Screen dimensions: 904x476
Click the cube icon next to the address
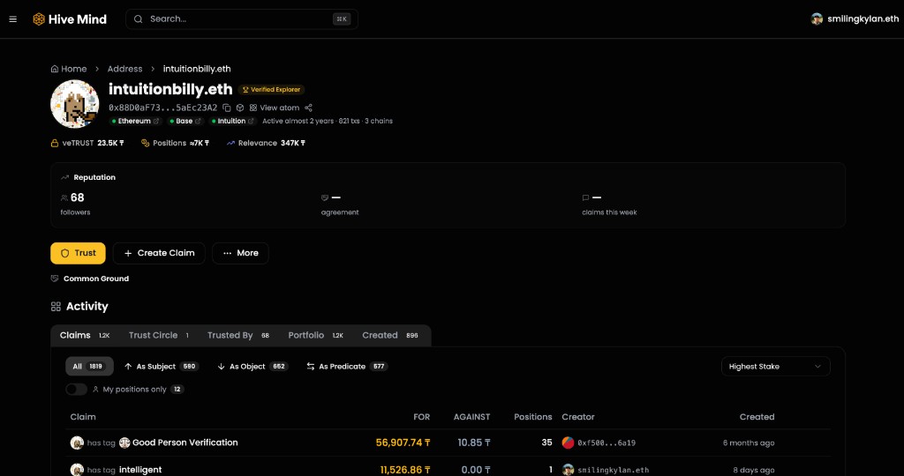pyautogui.click(x=240, y=108)
